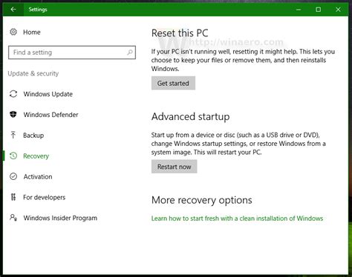Select the Recovery section

[36, 156]
